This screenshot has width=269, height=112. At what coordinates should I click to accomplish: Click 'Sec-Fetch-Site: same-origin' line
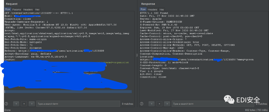point(26,39)
